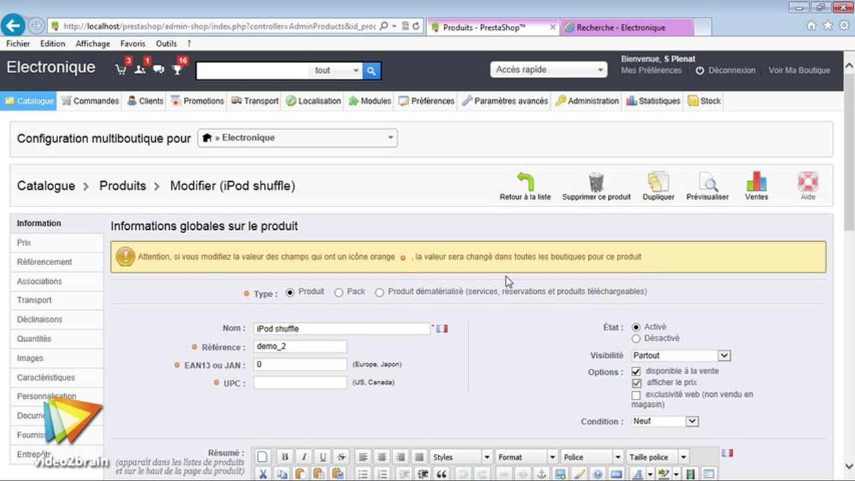
Task: Open the Commandes menu tab
Action: tap(90, 101)
